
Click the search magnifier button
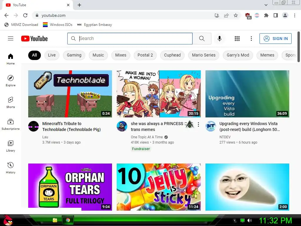point(202,39)
